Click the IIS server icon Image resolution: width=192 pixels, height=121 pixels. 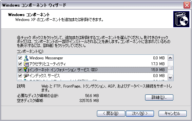[x=26, y=70]
